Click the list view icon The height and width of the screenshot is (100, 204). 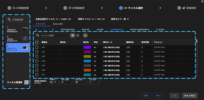73,35
